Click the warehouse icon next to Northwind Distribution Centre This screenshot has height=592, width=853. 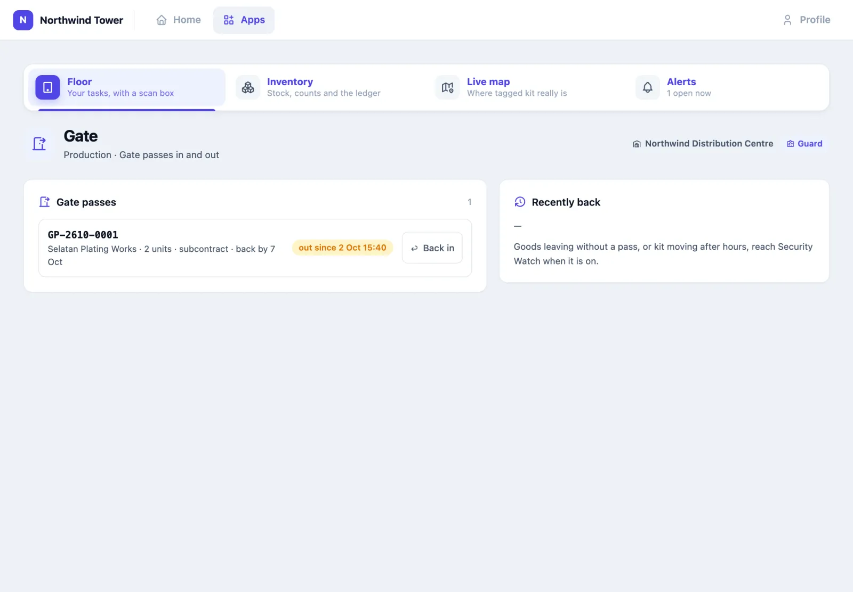coord(637,144)
